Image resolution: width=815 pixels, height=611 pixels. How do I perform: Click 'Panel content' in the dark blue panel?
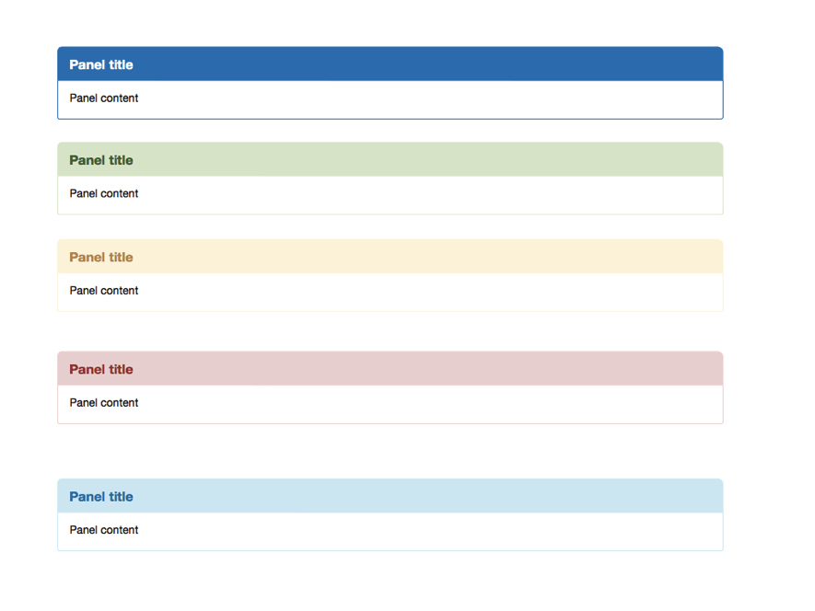coord(104,98)
